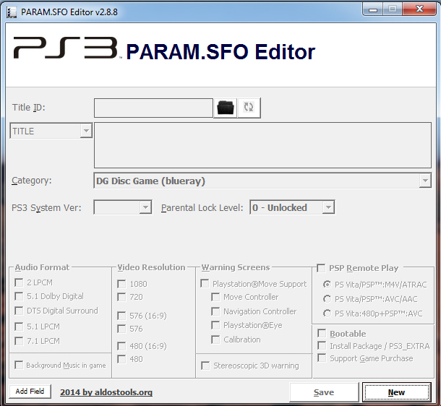Open the aldostools.org link
Image resolution: width=441 pixels, height=406 pixels.
coord(106,392)
